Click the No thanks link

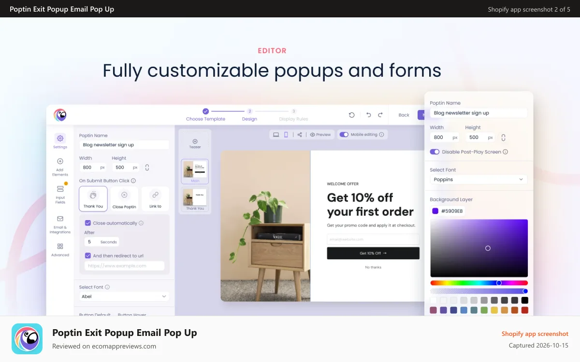coord(373,267)
